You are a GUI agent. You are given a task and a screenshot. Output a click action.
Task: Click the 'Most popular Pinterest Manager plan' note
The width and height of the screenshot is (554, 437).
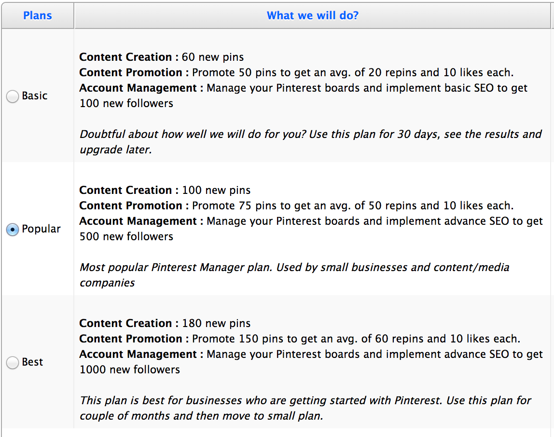pyautogui.click(x=294, y=268)
